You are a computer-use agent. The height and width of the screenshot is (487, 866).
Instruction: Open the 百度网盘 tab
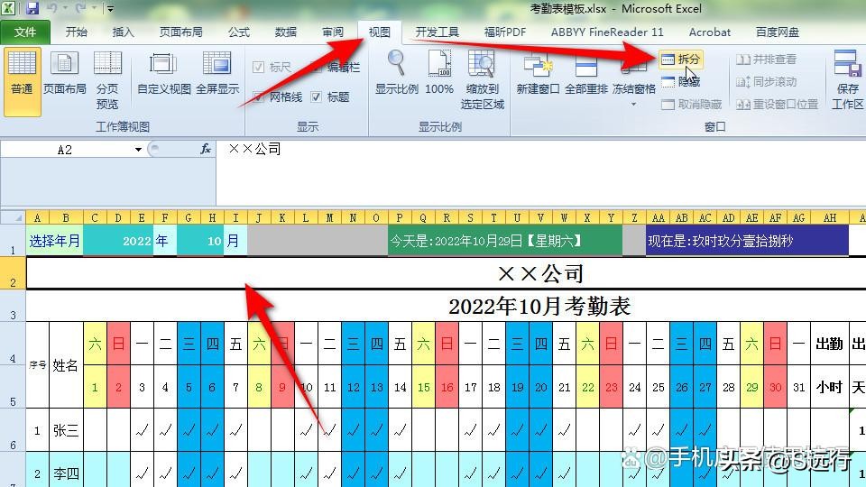tap(777, 32)
